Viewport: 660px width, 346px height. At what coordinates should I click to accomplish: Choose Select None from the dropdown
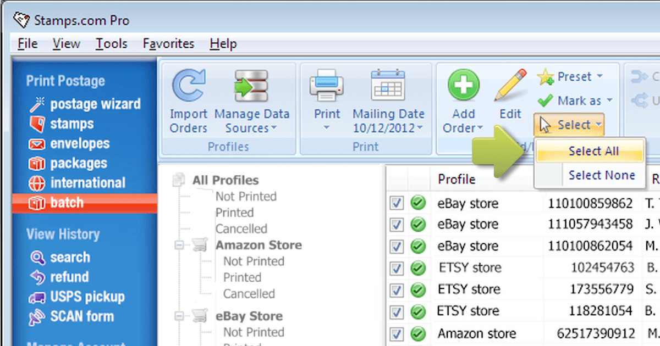[x=590, y=175]
